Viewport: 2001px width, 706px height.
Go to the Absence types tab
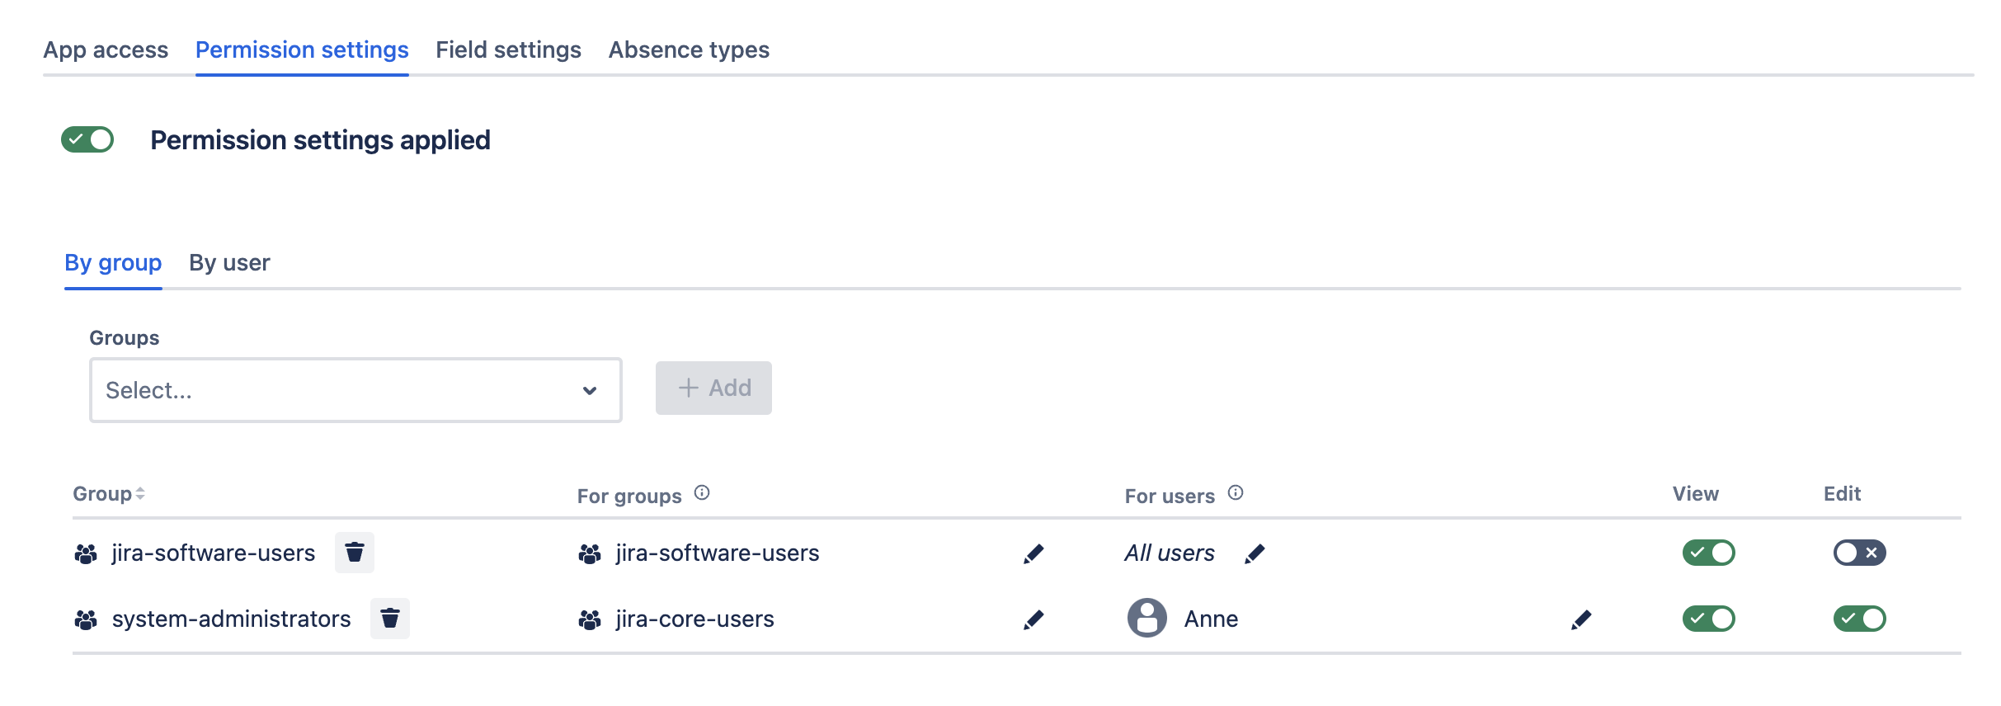click(689, 50)
